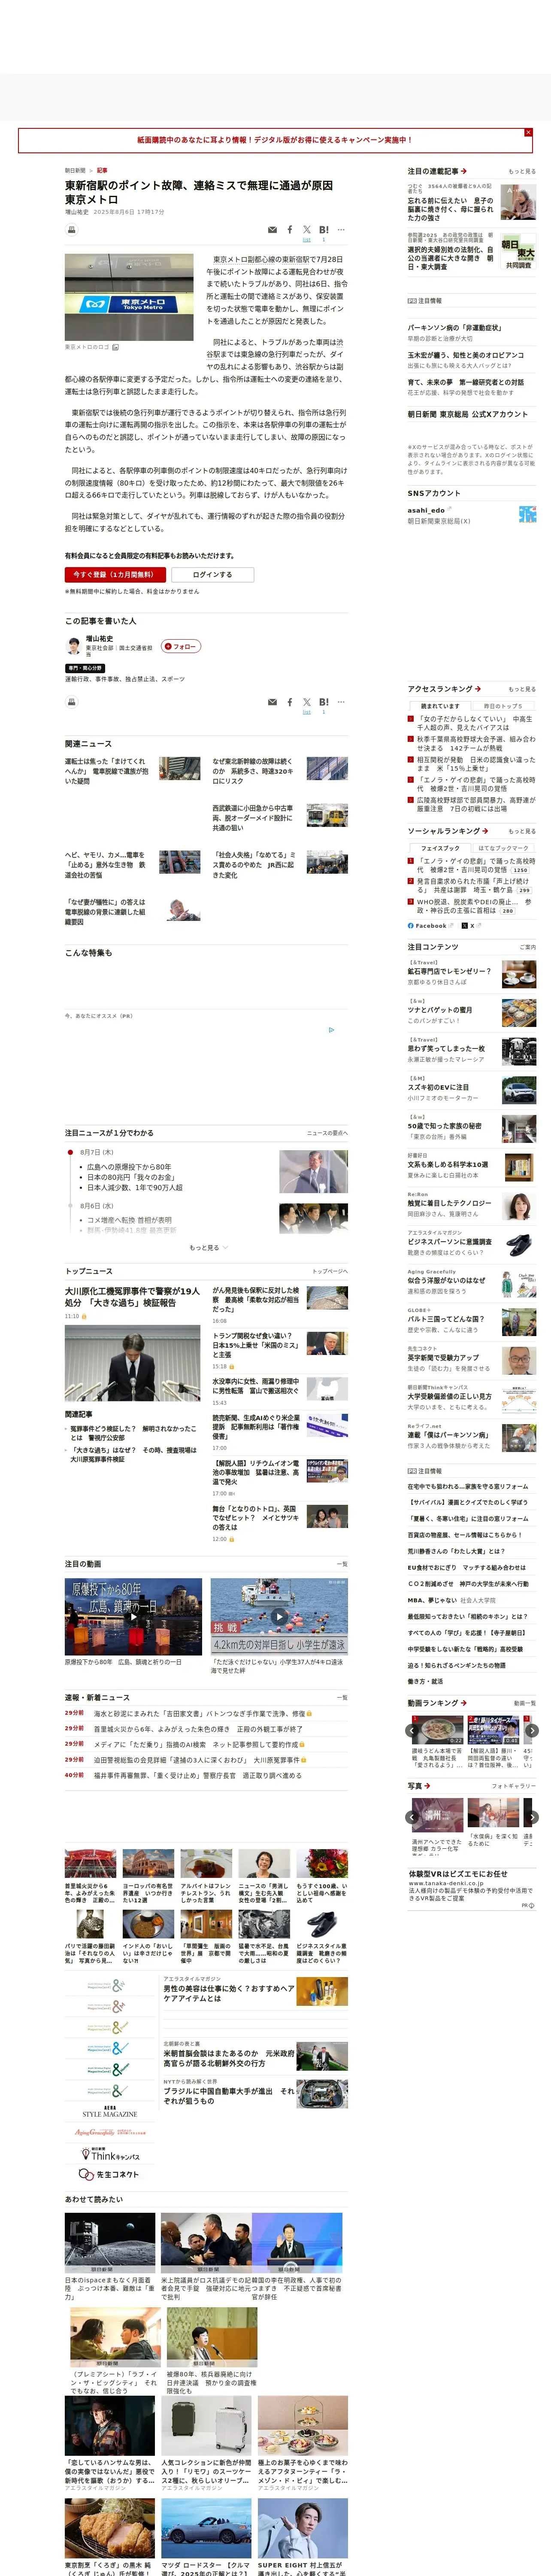The width and height of the screenshot is (551, 2576).
Task: Open 満州アヘン photo gallery thumbnail
Action: (437, 1815)
